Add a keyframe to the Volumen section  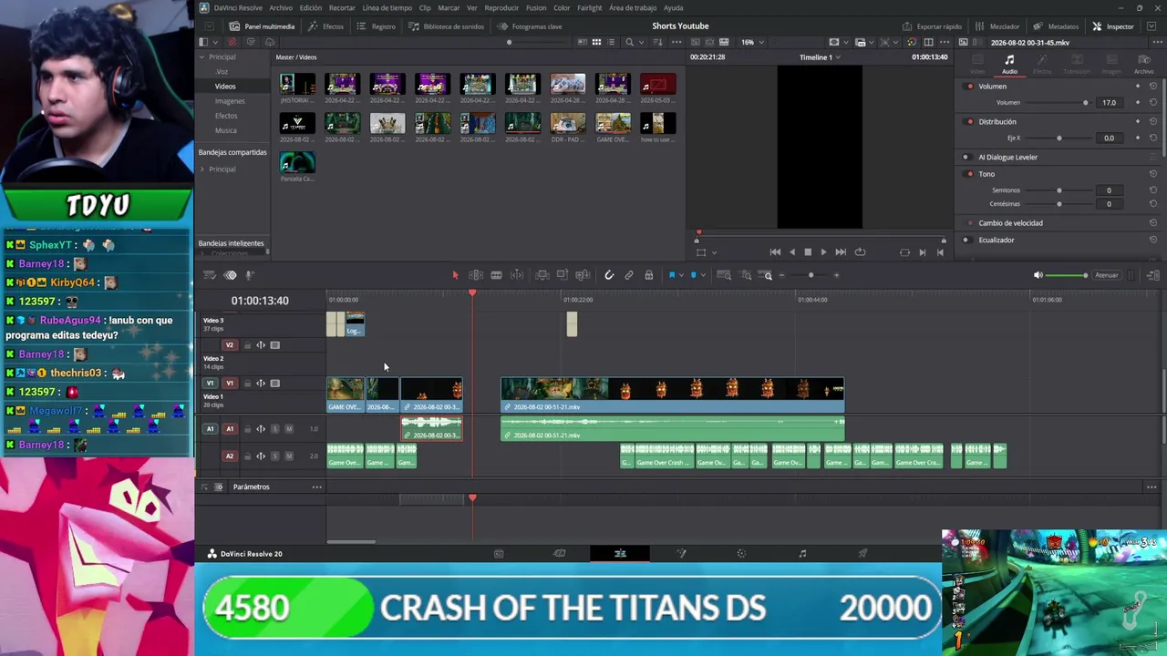(x=1138, y=87)
